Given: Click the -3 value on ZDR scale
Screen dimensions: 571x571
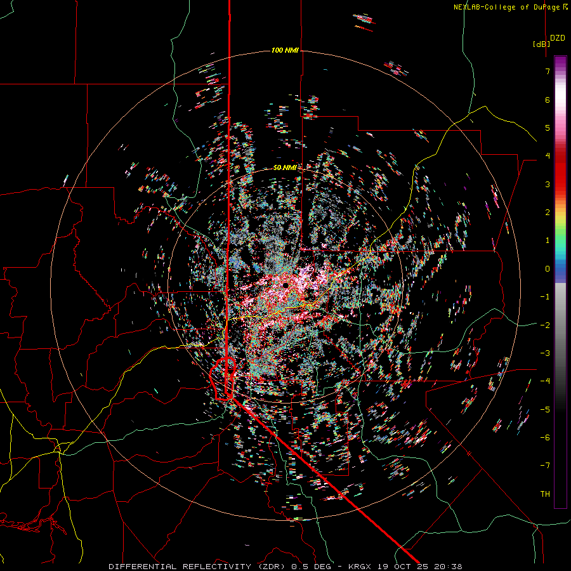Looking at the screenshot, I should point(545,353).
